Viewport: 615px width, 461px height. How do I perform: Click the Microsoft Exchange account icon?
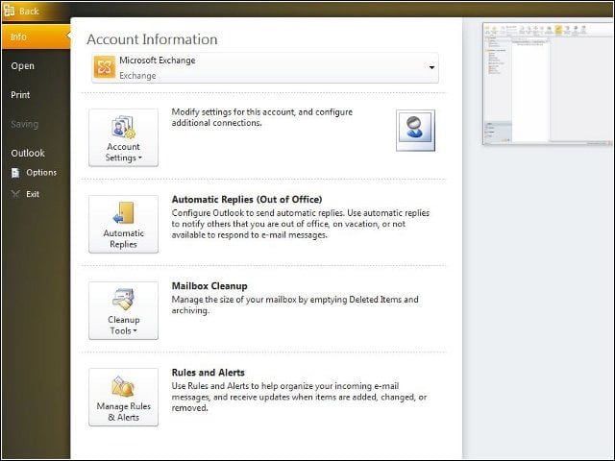coord(105,67)
